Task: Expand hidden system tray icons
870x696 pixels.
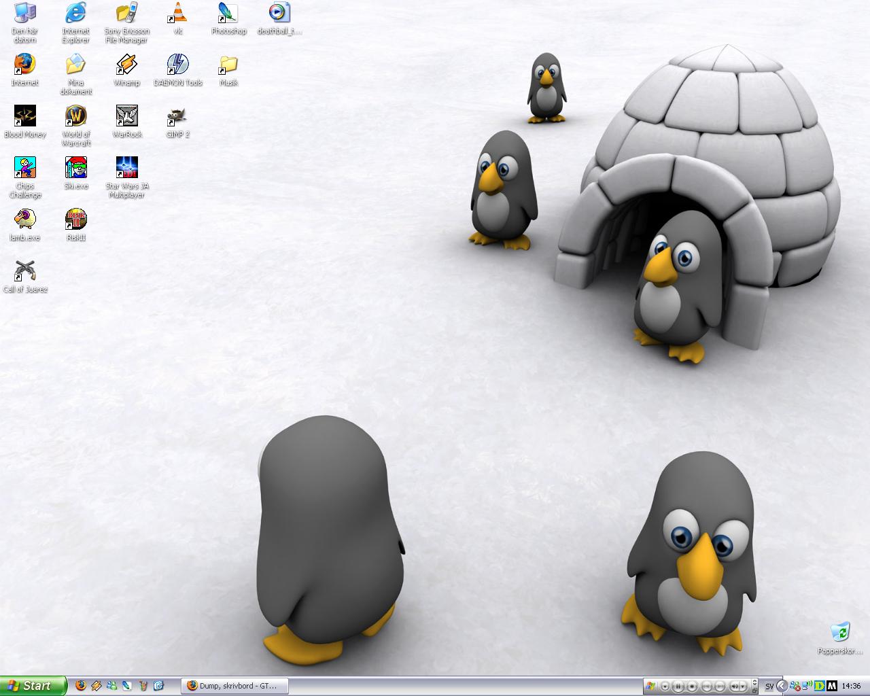Action: (782, 686)
